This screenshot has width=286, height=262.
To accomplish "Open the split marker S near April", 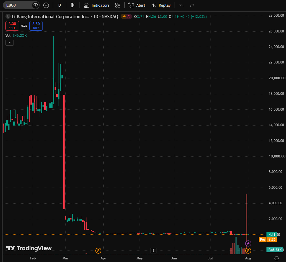I will pos(98,251).
